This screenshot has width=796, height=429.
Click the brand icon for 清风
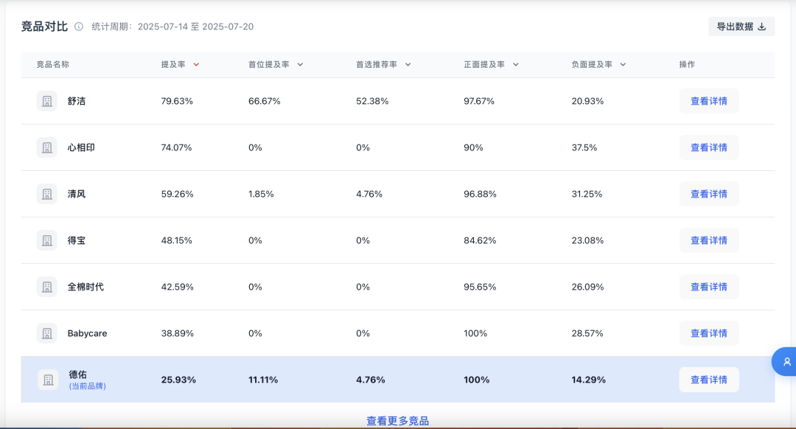46,194
